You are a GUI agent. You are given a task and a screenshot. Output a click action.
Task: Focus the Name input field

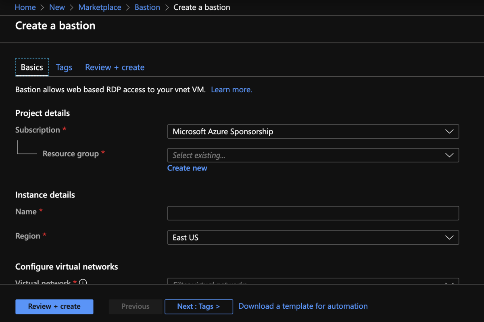click(313, 213)
